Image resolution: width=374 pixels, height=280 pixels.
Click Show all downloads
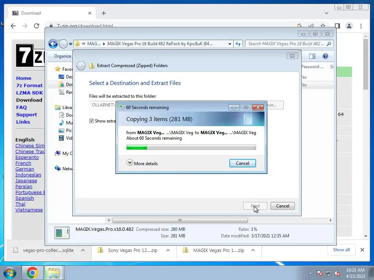(x=341, y=250)
